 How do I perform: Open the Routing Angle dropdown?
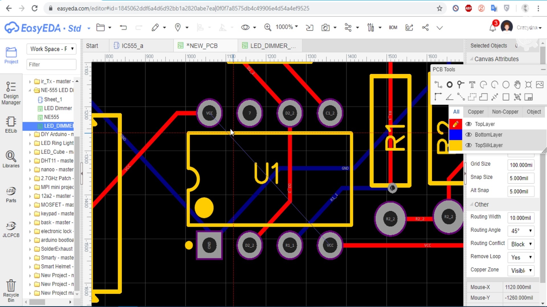(x=521, y=231)
